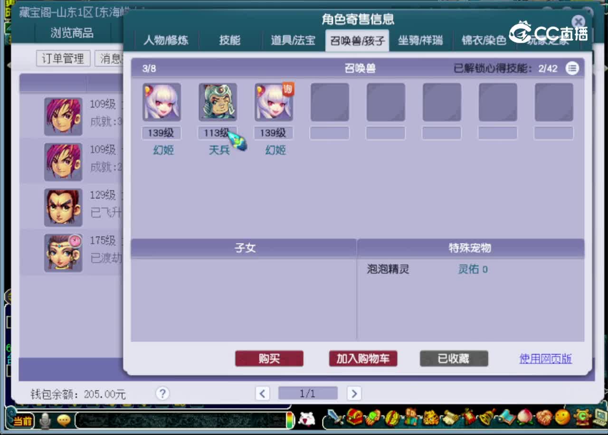Click the bell notification icon

[485, 419]
